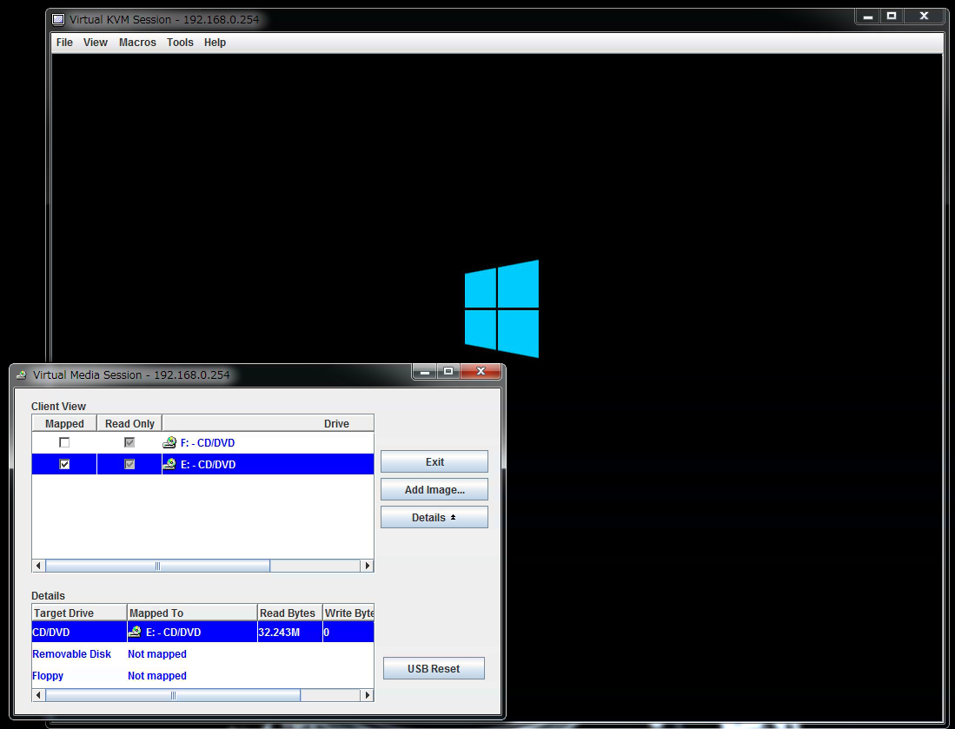Click the Mapped column header
The image size is (955, 729).
pyautogui.click(x=64, y=424)
